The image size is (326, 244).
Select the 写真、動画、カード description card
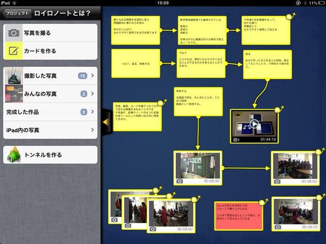[137, 116]
